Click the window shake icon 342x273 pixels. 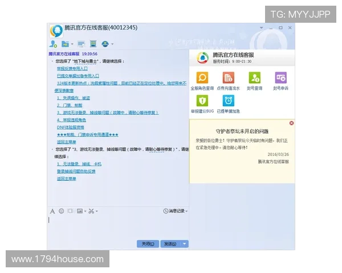click(x=70, y=211)
